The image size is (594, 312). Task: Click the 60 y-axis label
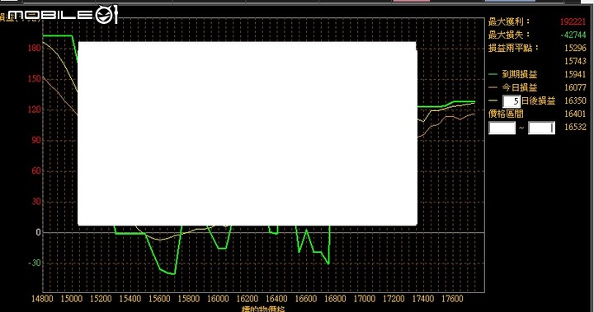tap(36, 171)
